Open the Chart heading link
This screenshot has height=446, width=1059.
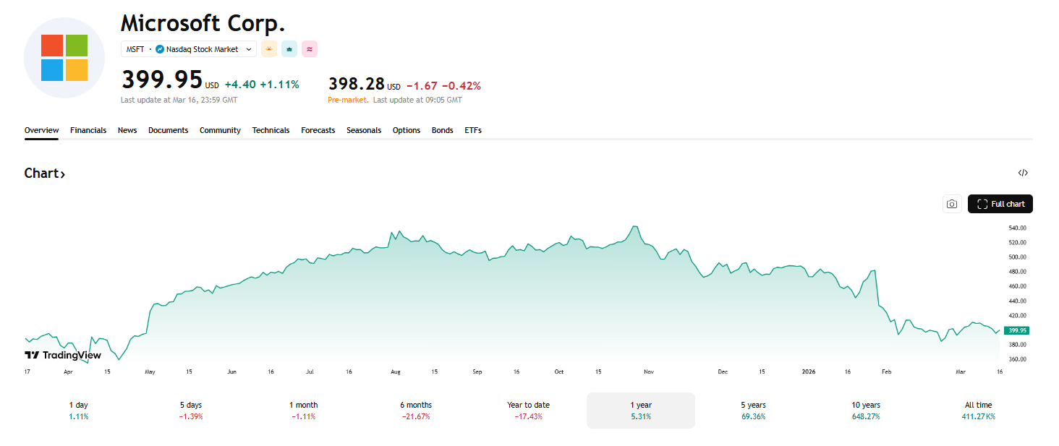coord(45,173)
